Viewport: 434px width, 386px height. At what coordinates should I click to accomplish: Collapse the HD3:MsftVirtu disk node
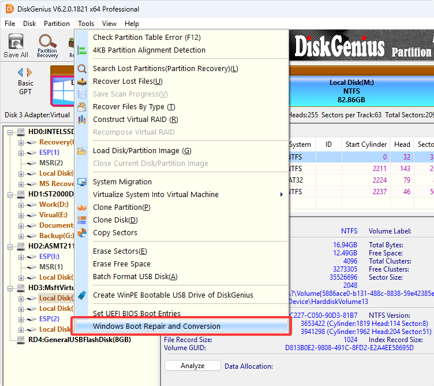coord(10,288)
